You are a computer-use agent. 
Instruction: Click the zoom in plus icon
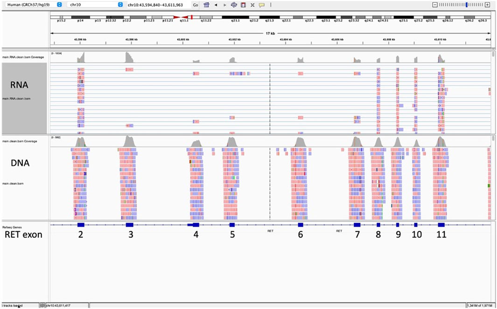point(487,5)
